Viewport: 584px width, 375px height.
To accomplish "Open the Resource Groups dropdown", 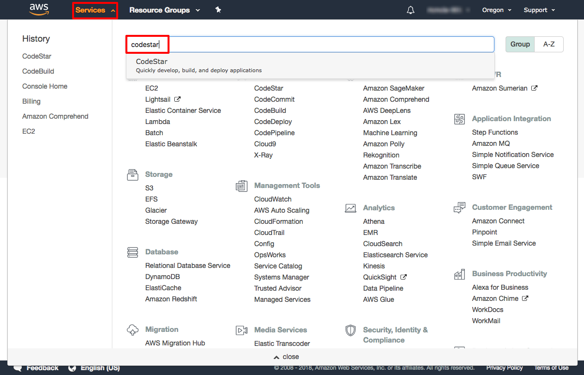I will (164, 10).
